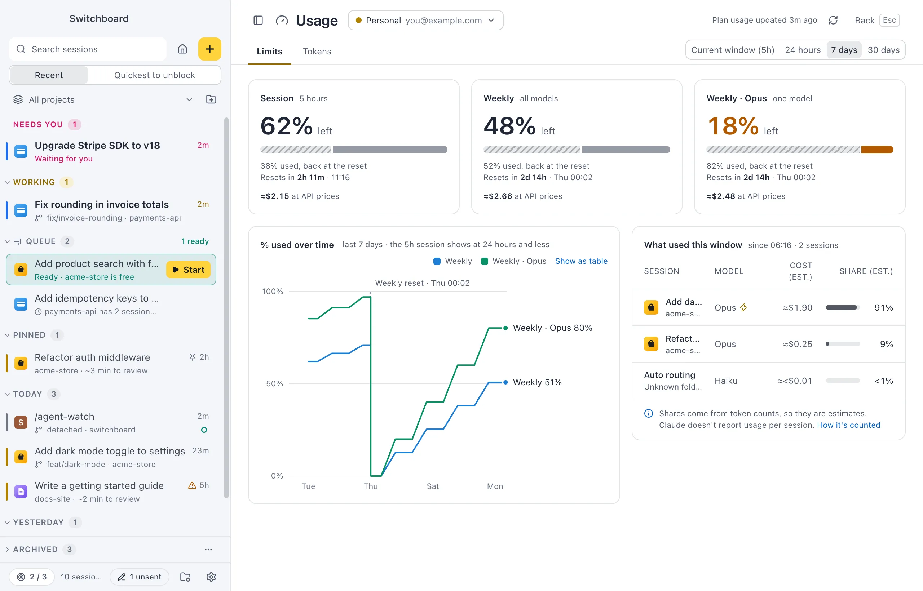The image size is (923, 591).
Task: Click the Weekly reset Thu 00:02 chart marker
Action: coord(422,283)
